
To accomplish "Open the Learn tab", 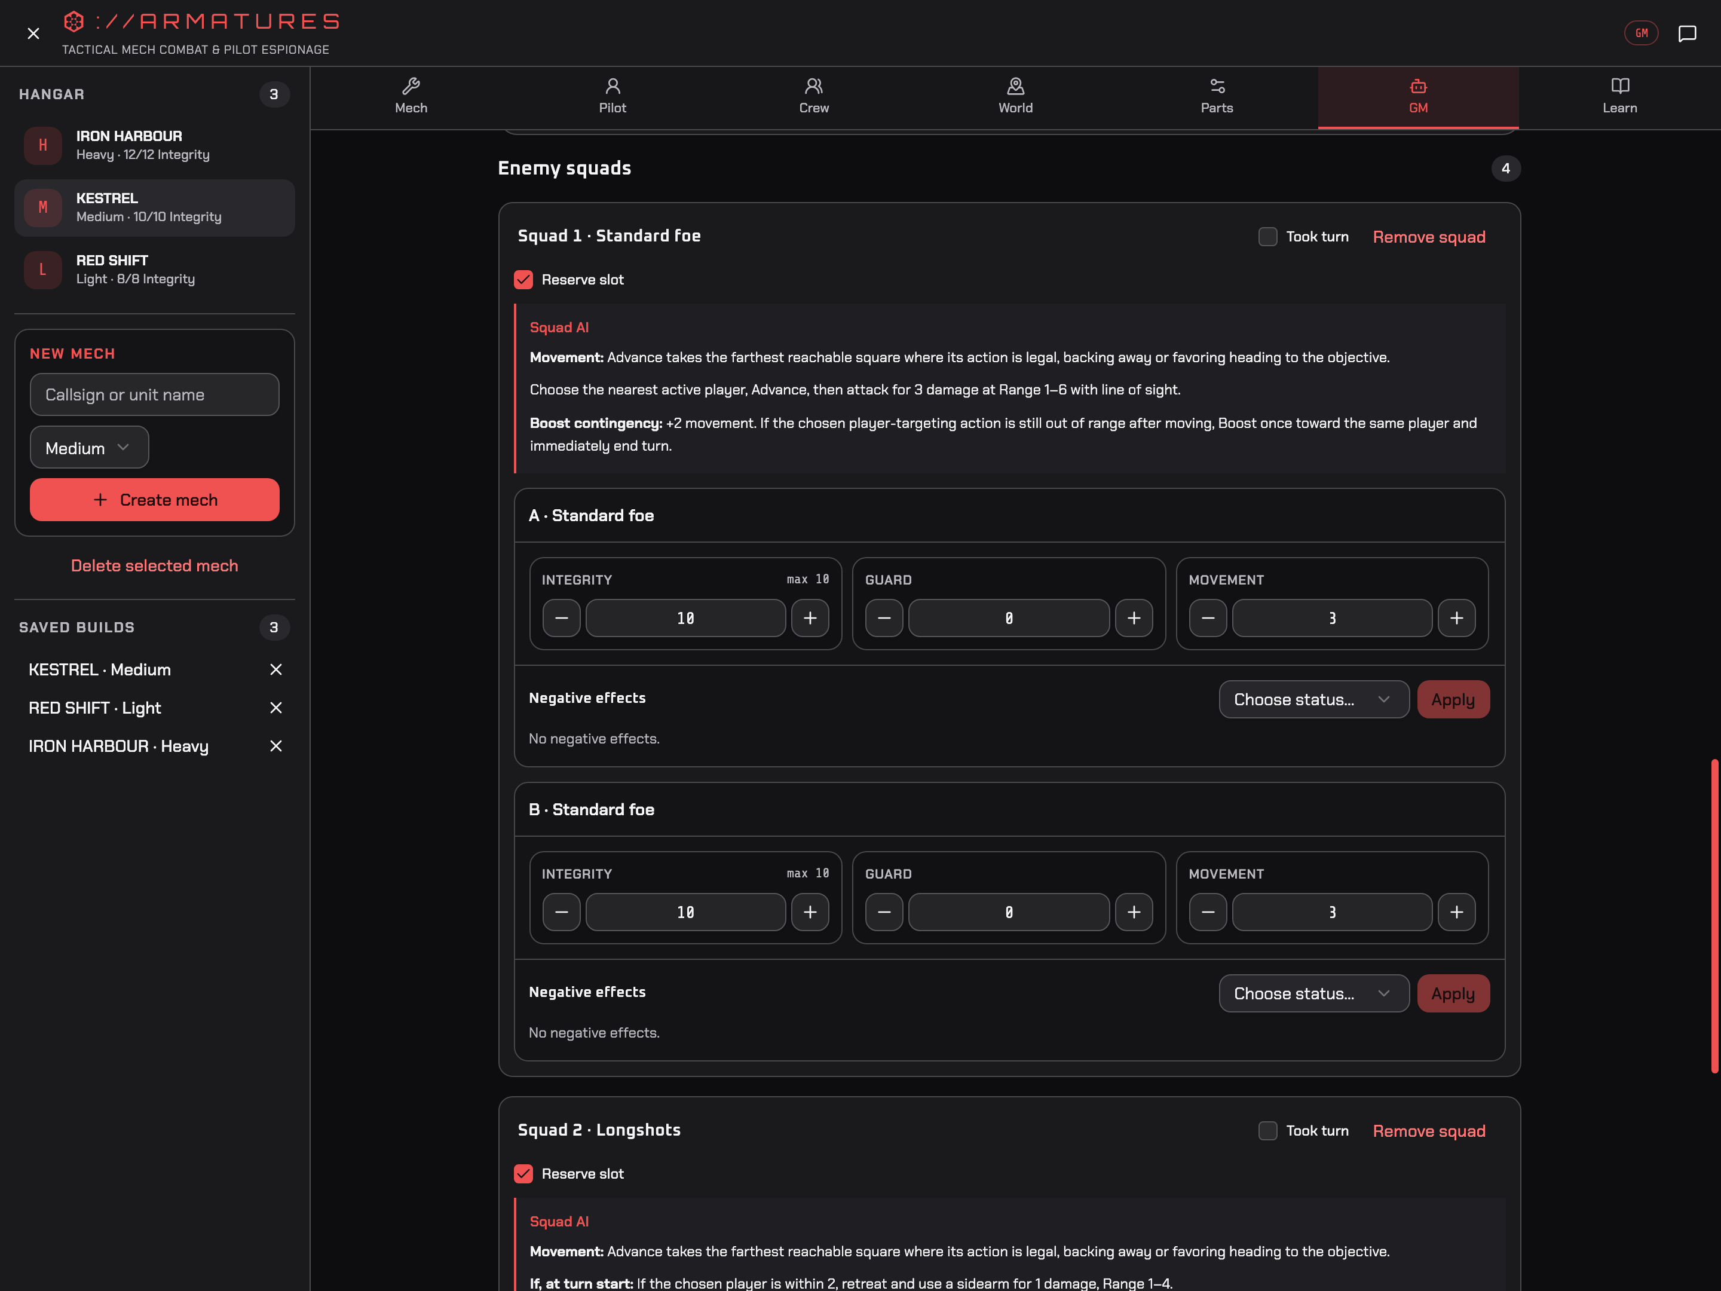I will (1620, 96).
